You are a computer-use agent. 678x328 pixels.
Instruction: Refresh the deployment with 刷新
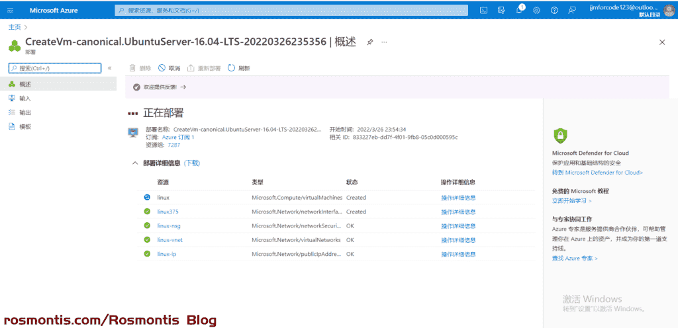(x=238, y=68)
